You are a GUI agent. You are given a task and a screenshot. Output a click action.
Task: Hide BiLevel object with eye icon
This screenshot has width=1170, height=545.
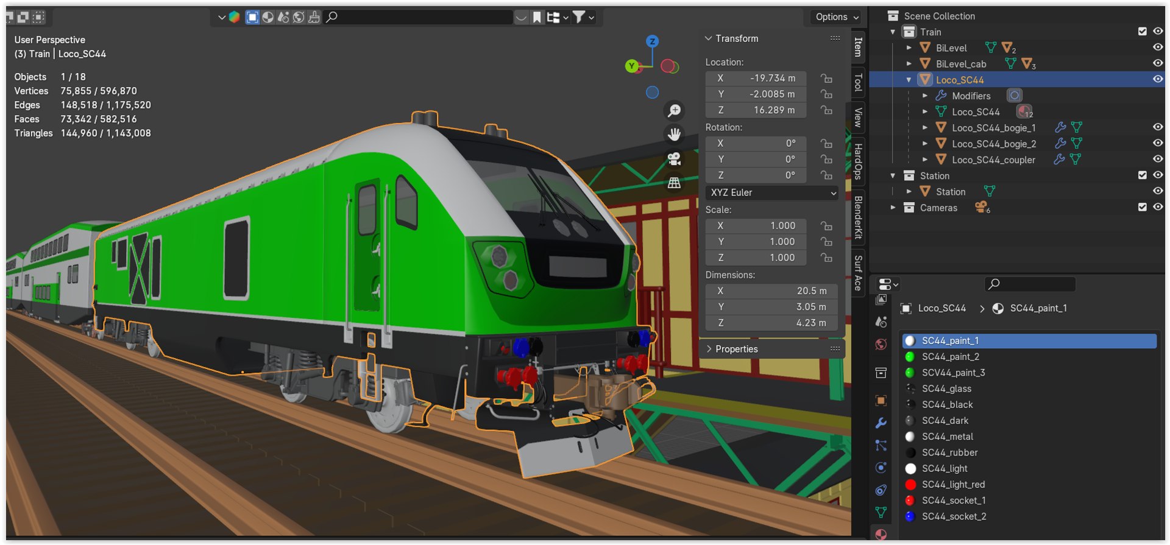tap(1158, 47)
